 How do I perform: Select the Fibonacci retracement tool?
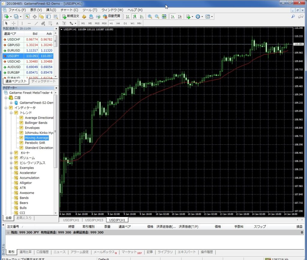coord(50,23)
